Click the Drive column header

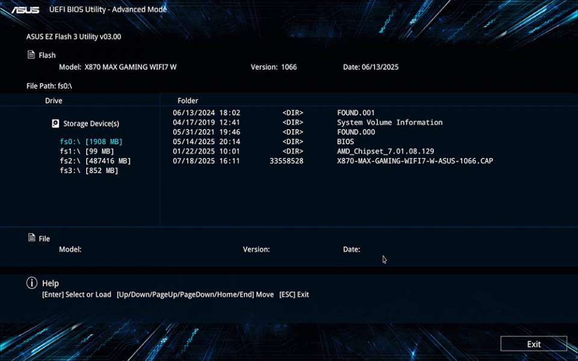[x=54, y=100]
